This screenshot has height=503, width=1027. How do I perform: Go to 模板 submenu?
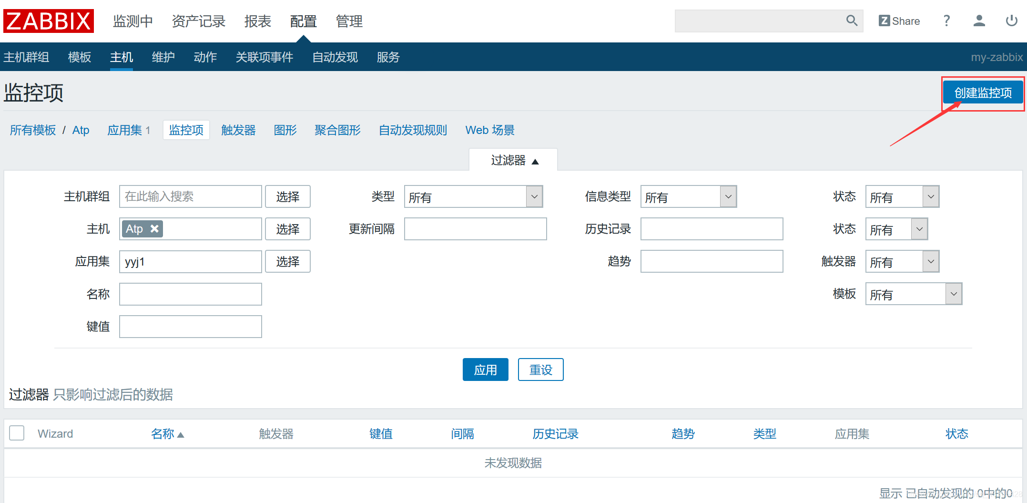click(x=80, y=57)
